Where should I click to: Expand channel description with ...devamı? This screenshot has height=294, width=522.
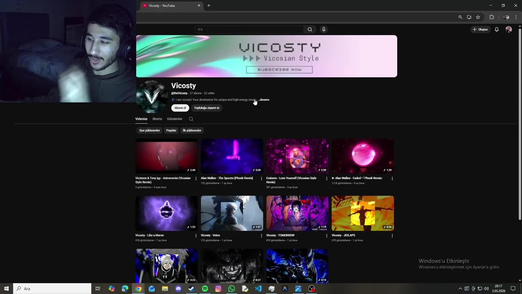(263, 100)
